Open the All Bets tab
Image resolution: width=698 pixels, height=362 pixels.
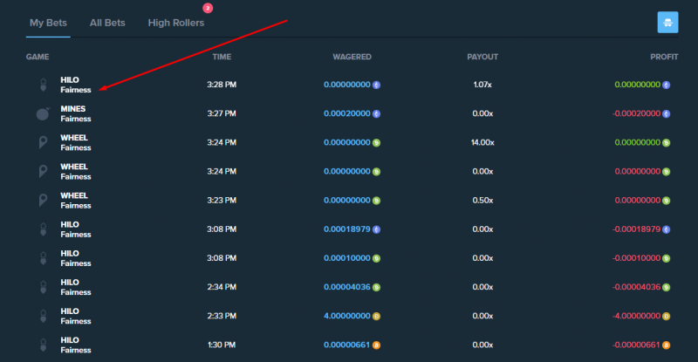point(107,23)
